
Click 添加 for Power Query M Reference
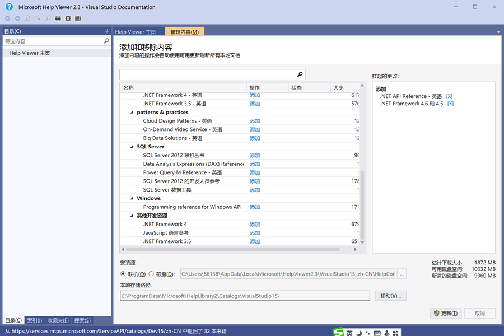point(255,172)
